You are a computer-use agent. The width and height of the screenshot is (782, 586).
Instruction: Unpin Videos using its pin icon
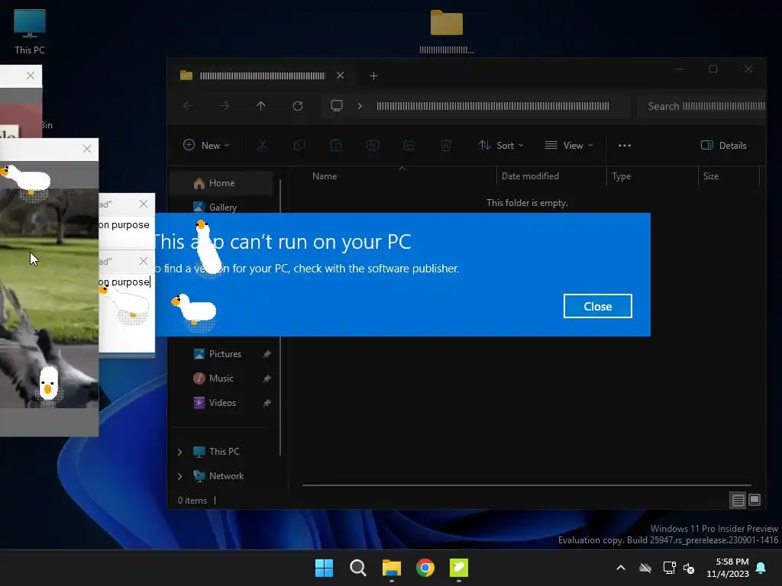[x=267, y=403]
